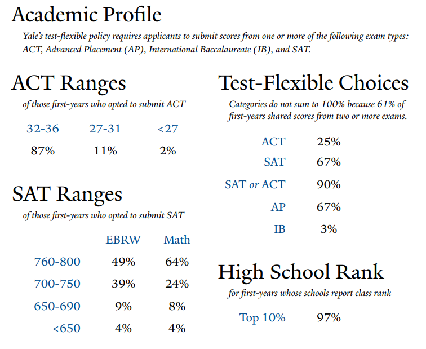
Task: Select the Math column header
Action: (177, 240)
